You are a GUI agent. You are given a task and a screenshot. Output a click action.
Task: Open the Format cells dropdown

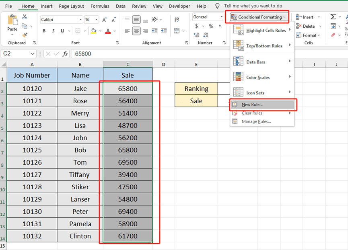(308, 35)
